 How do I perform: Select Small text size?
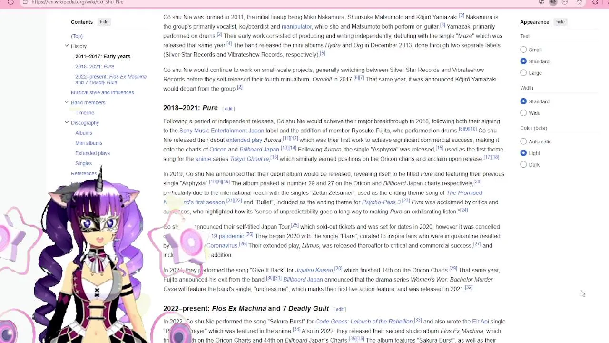[x=523, y=50]
